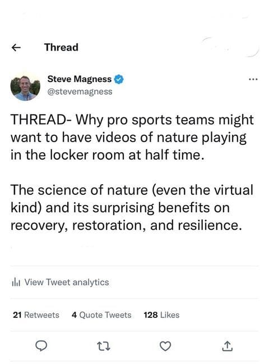Like the tweet with the heart icon
Image resolution: width=269 pixels, height=364 pixels.
tap(165, 346)
